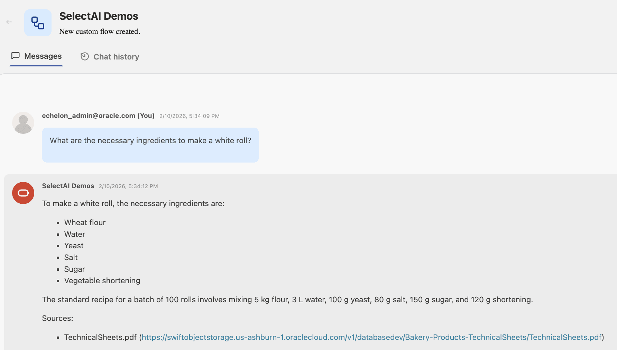617x350 pixels.
Task: Click the Chat history clock icon
Action: [85, 56]
